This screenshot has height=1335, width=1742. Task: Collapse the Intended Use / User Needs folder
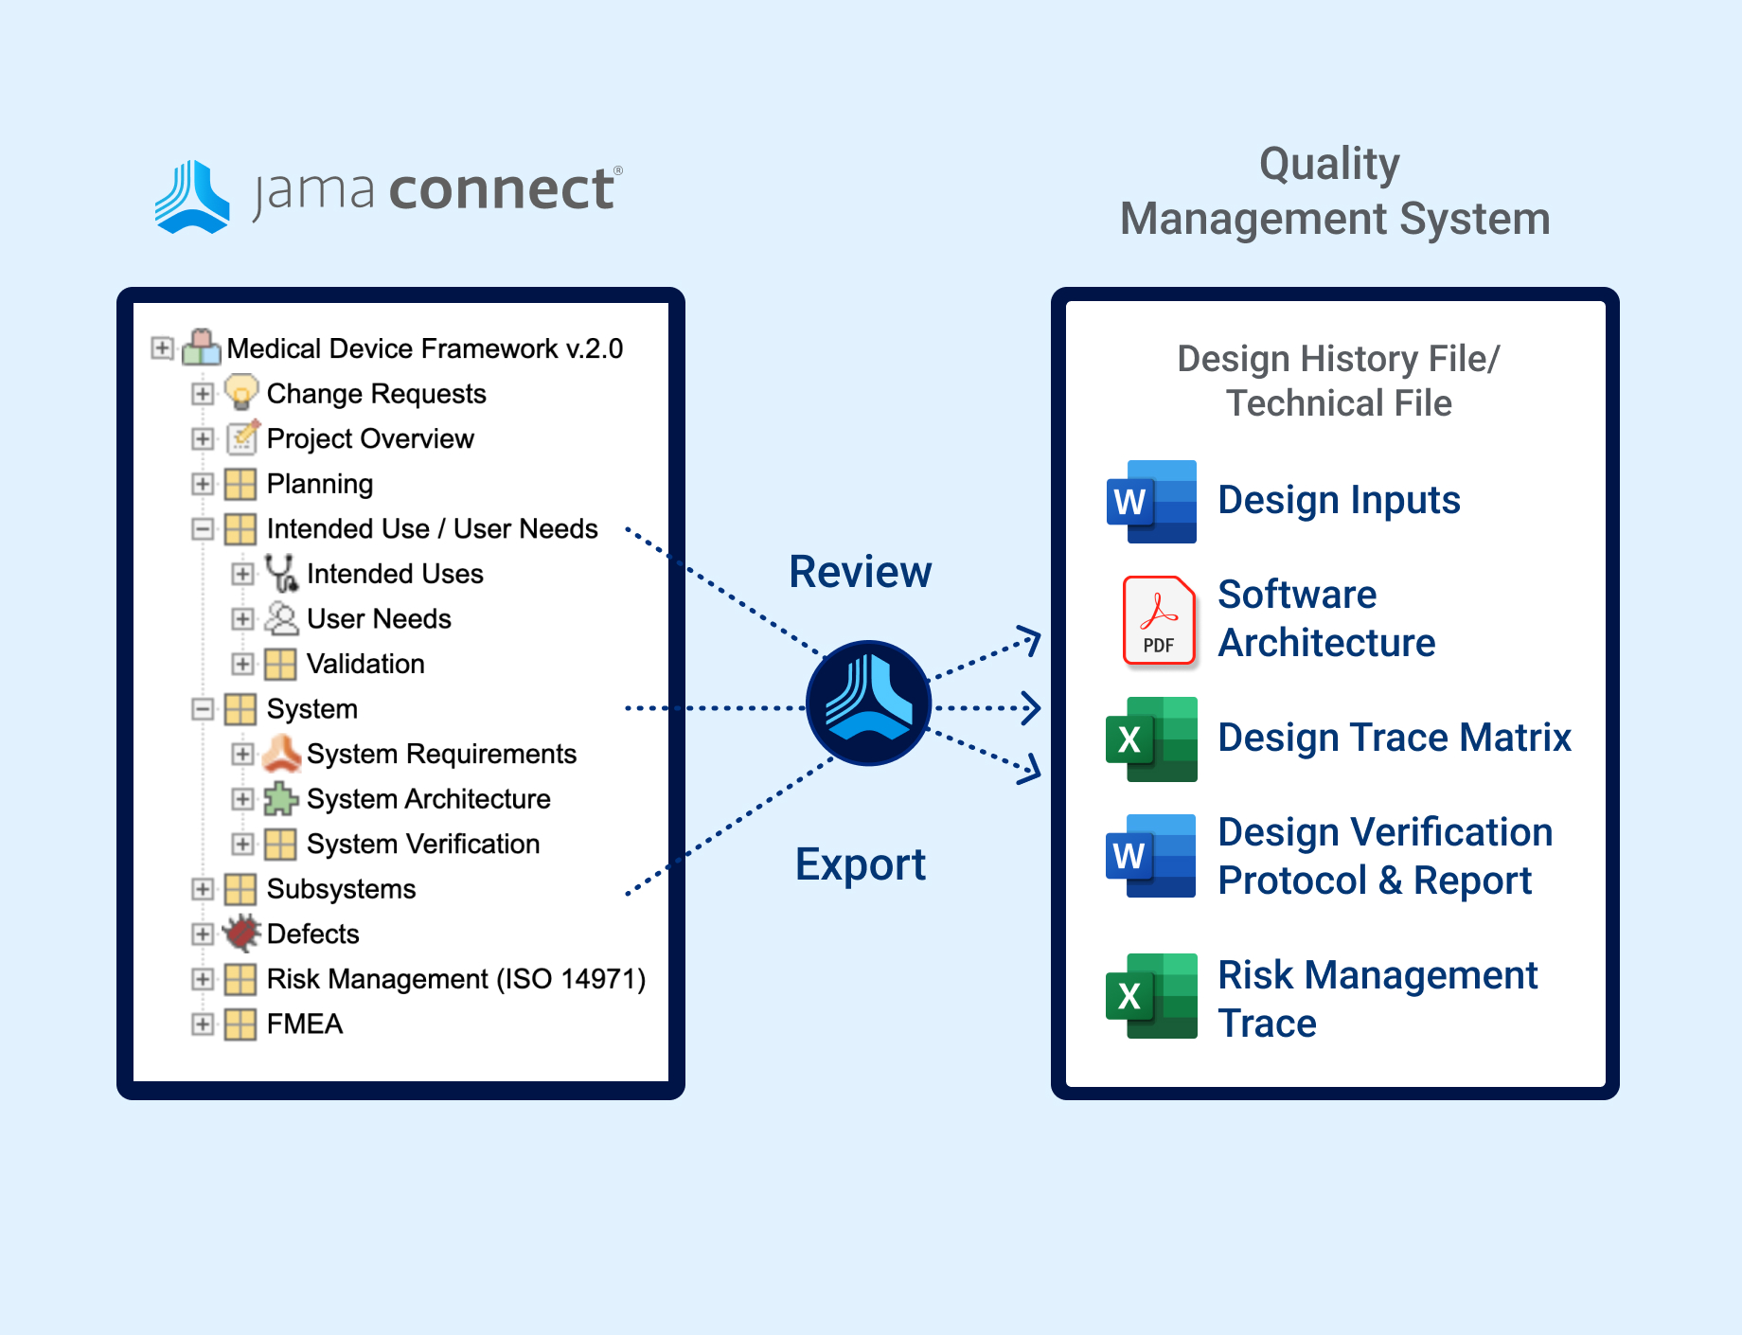tap(203, 529)
